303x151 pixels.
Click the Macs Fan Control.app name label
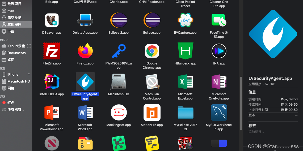pos(152,96)
